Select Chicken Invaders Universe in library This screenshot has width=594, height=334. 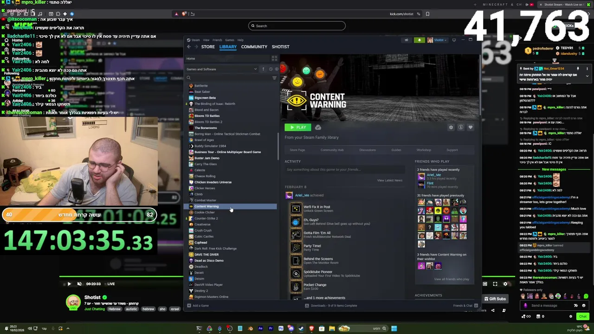(213, 182)
